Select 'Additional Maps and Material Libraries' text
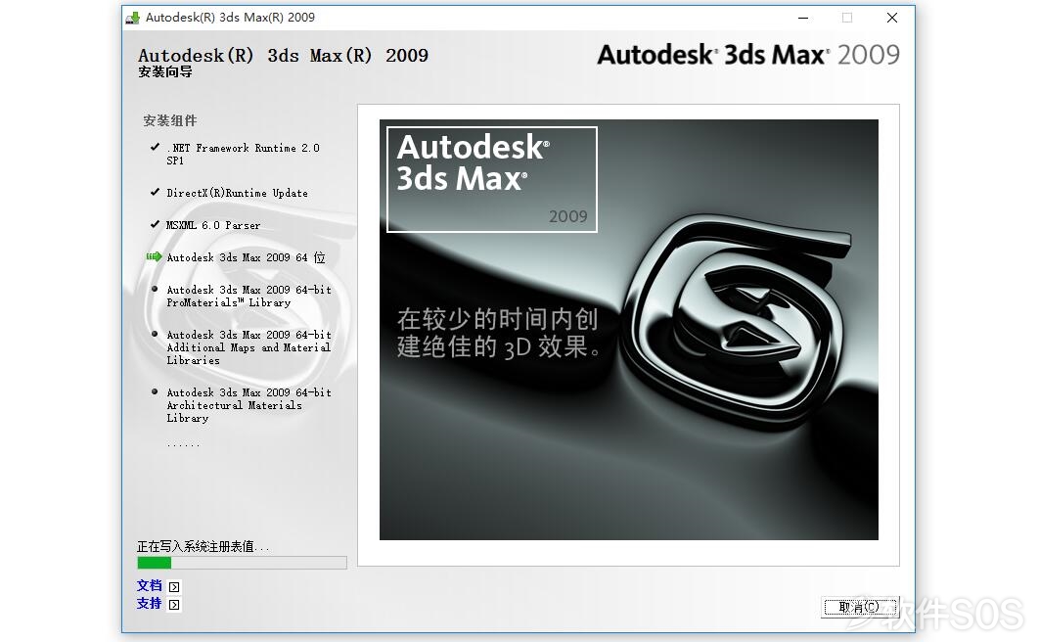Viewport: 1039px width, 642px height. coord(249,347)
